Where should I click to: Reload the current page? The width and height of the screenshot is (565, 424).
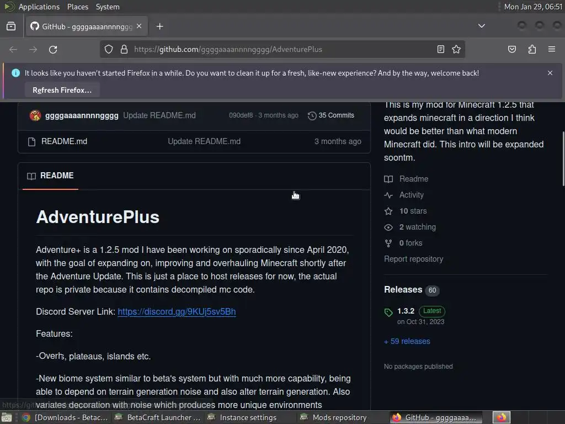[53, 49]
